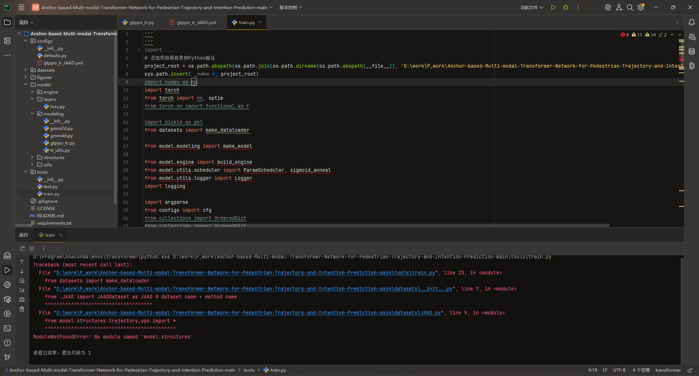
Task: Expand the engine folder
Action: pos(32,92)
